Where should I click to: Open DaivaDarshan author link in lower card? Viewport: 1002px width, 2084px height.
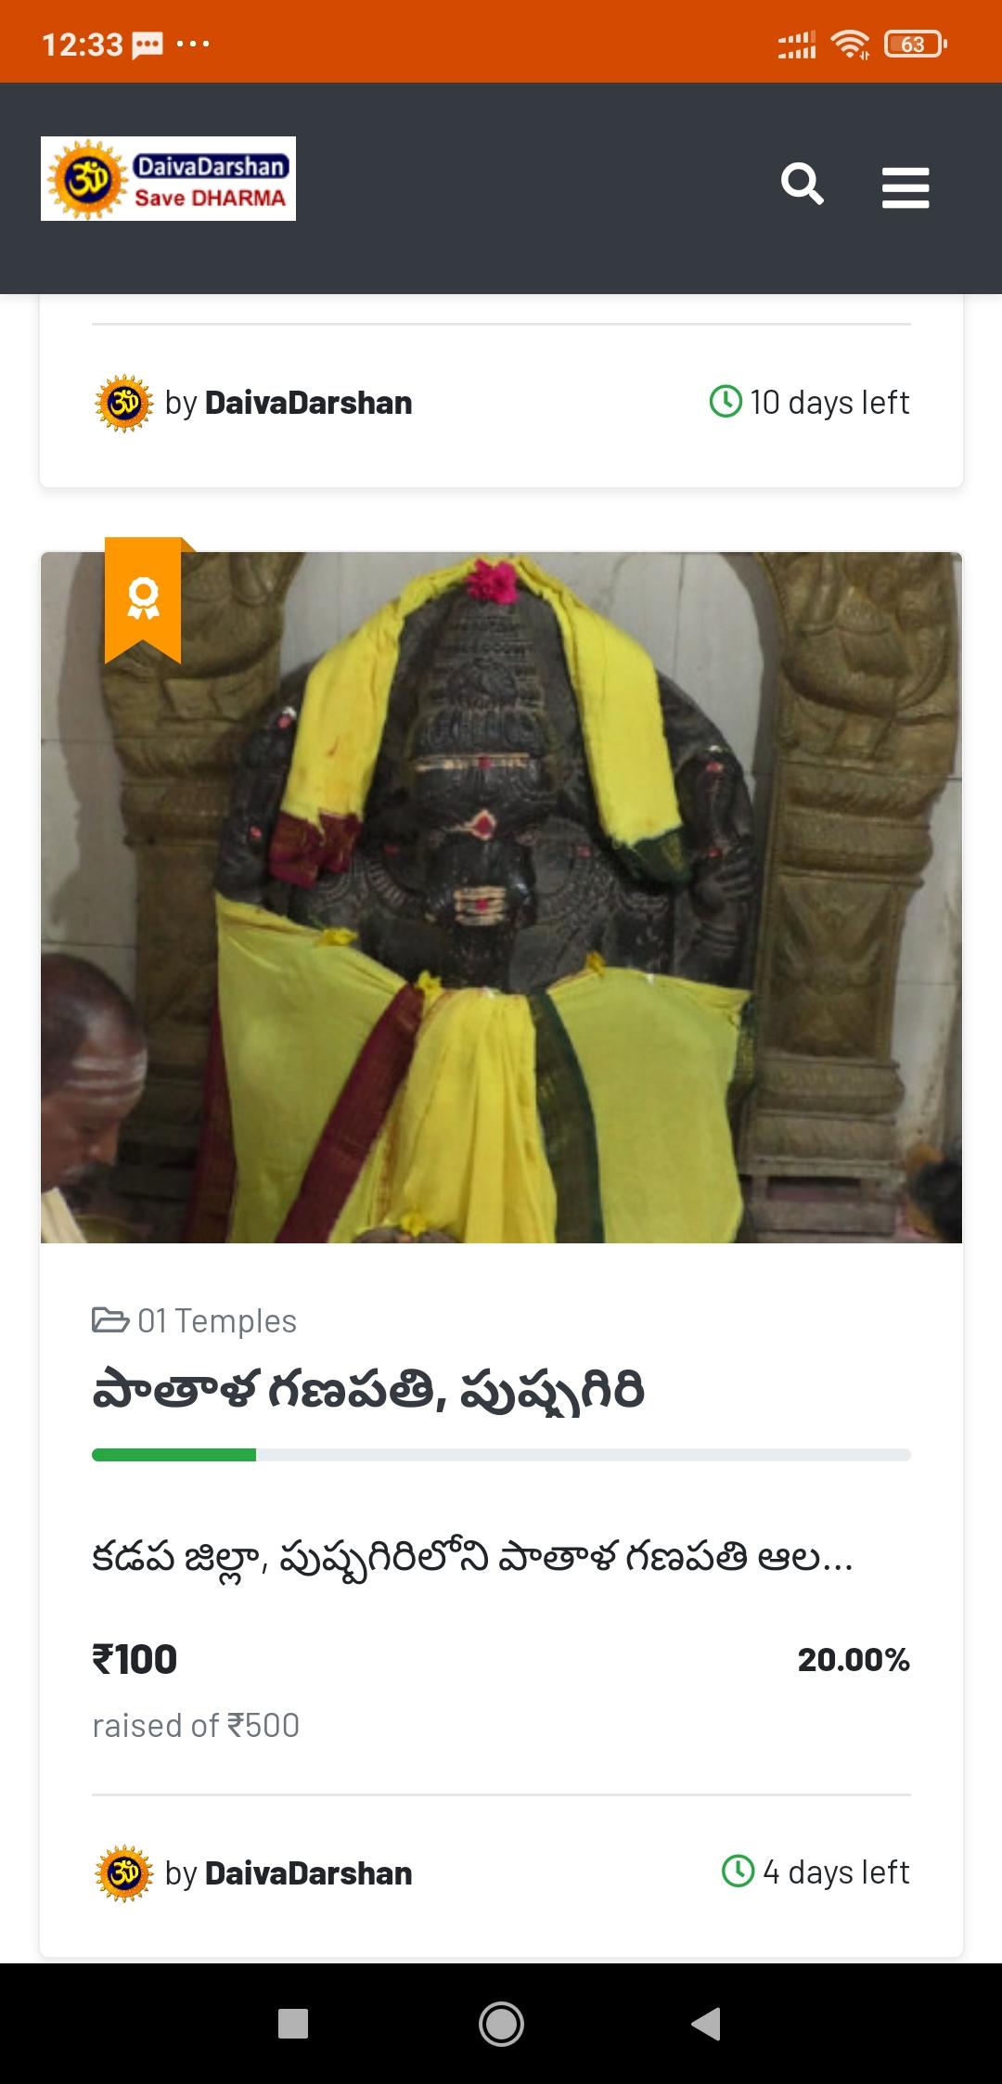coord(308,1873)
